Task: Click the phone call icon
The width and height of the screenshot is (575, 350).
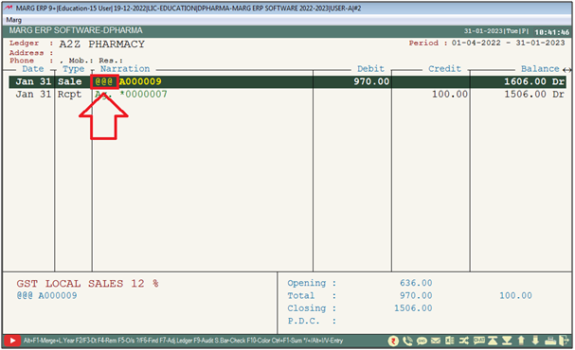Action: [407, 341]
